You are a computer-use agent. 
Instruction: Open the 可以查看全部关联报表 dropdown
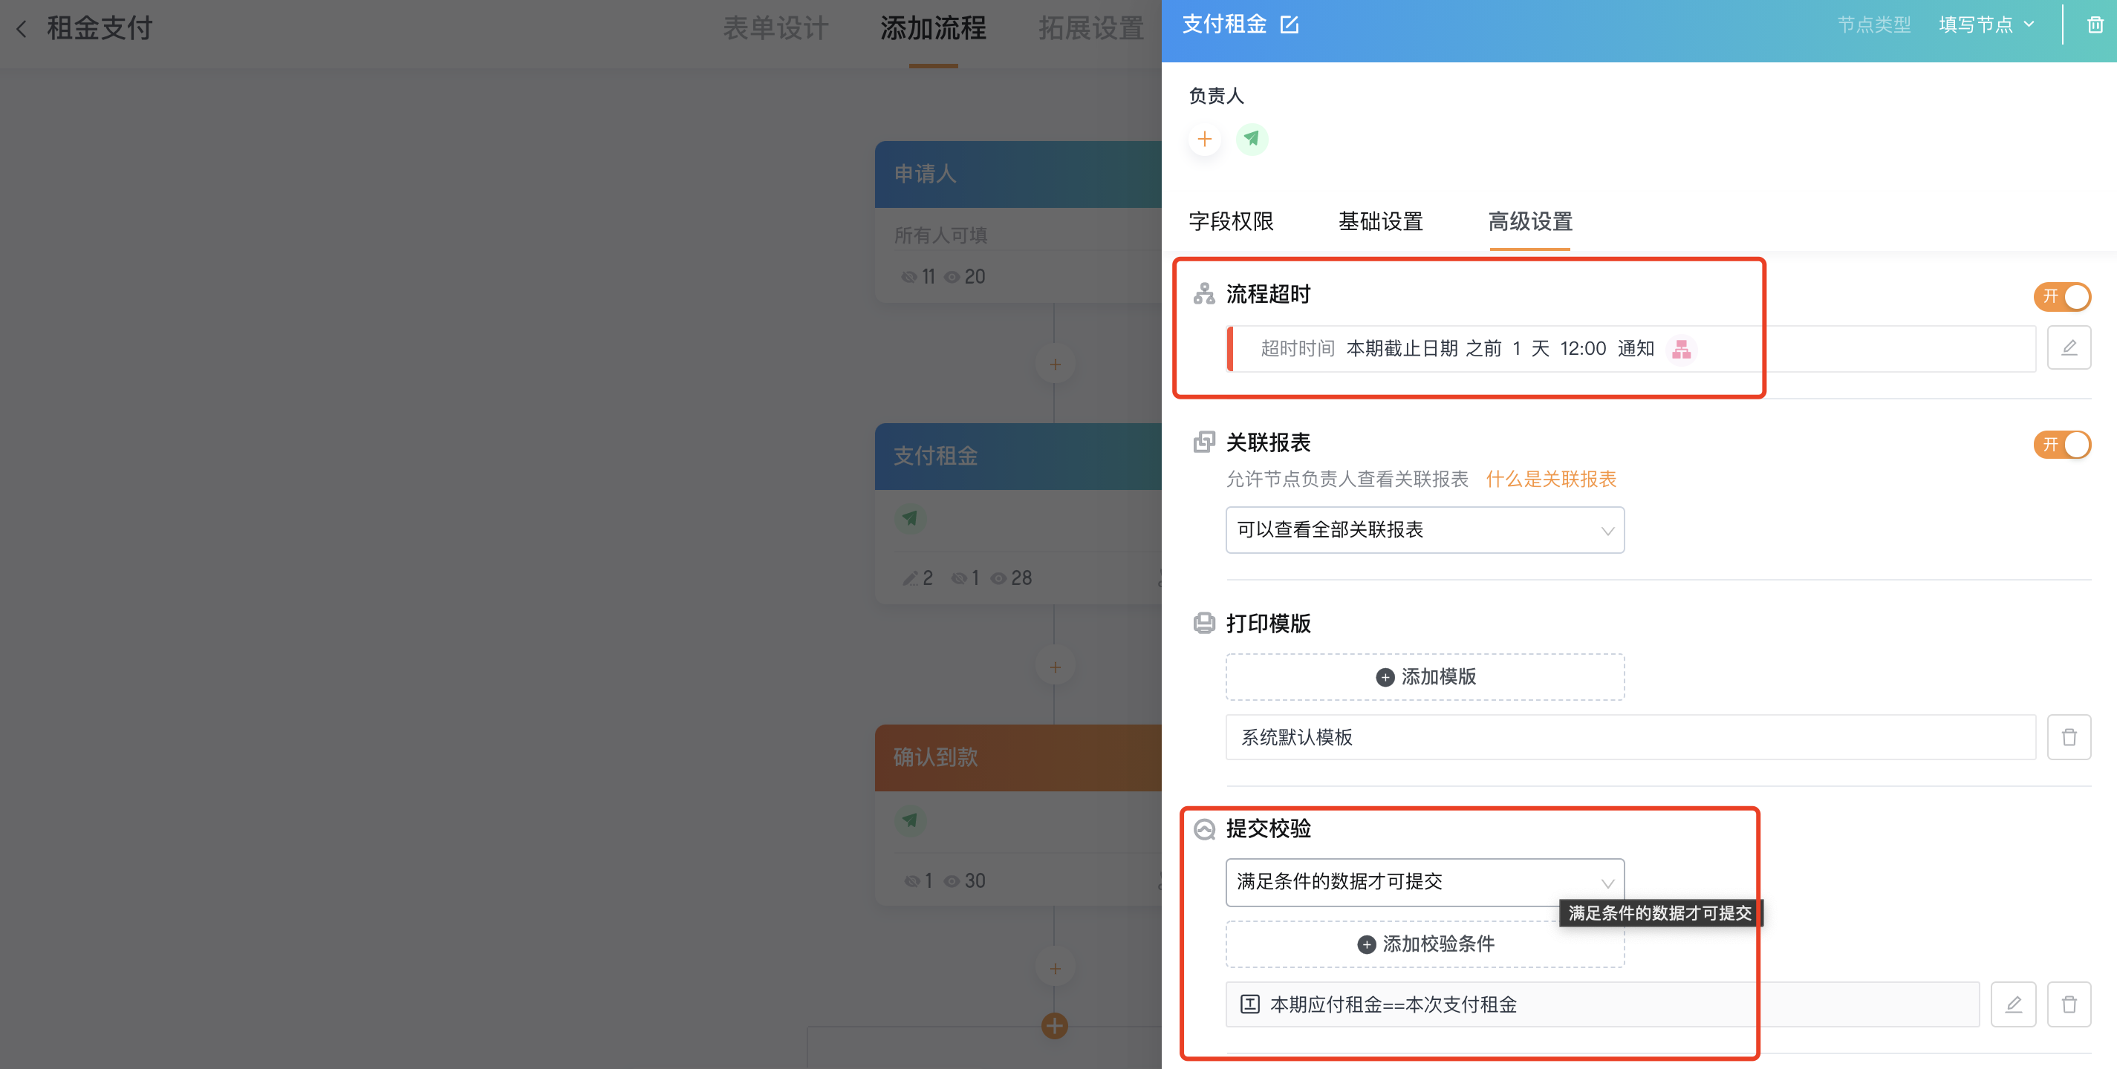(x=1424, y=529)
